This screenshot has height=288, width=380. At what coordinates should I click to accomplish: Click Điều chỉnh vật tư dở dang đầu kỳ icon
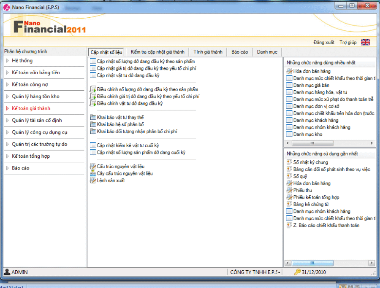(93, 103)
